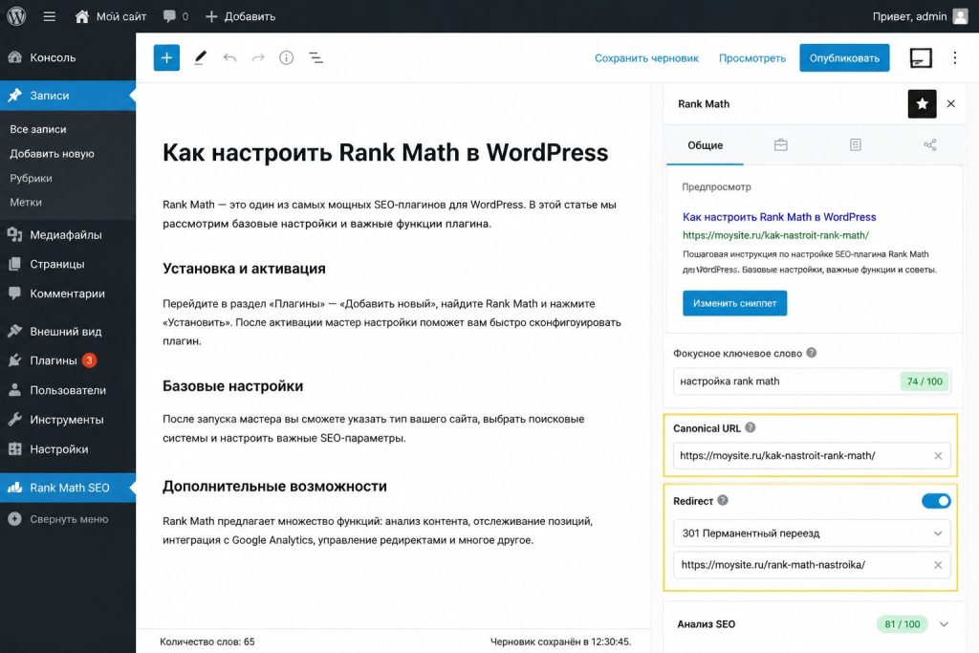Click Дополнительные возможности heading
This screenshot has height=653, width=979.
coord(274,487)
